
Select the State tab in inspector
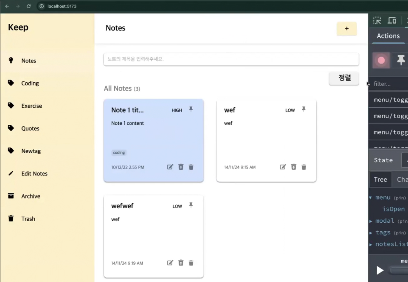383,160
